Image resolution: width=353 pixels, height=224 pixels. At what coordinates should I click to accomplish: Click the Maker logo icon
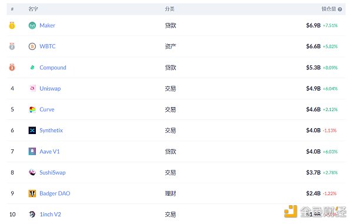[32, 25]
